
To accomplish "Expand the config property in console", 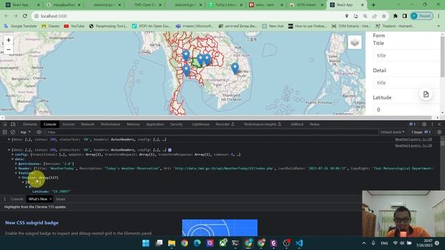I will 13,155.
